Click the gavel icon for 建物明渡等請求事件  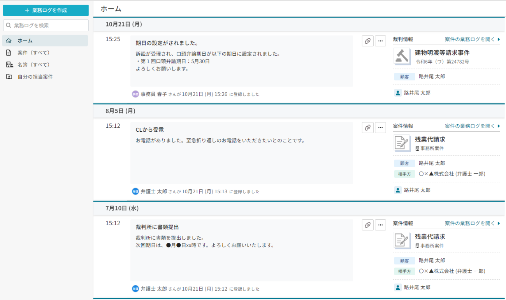tap(402, 56)
